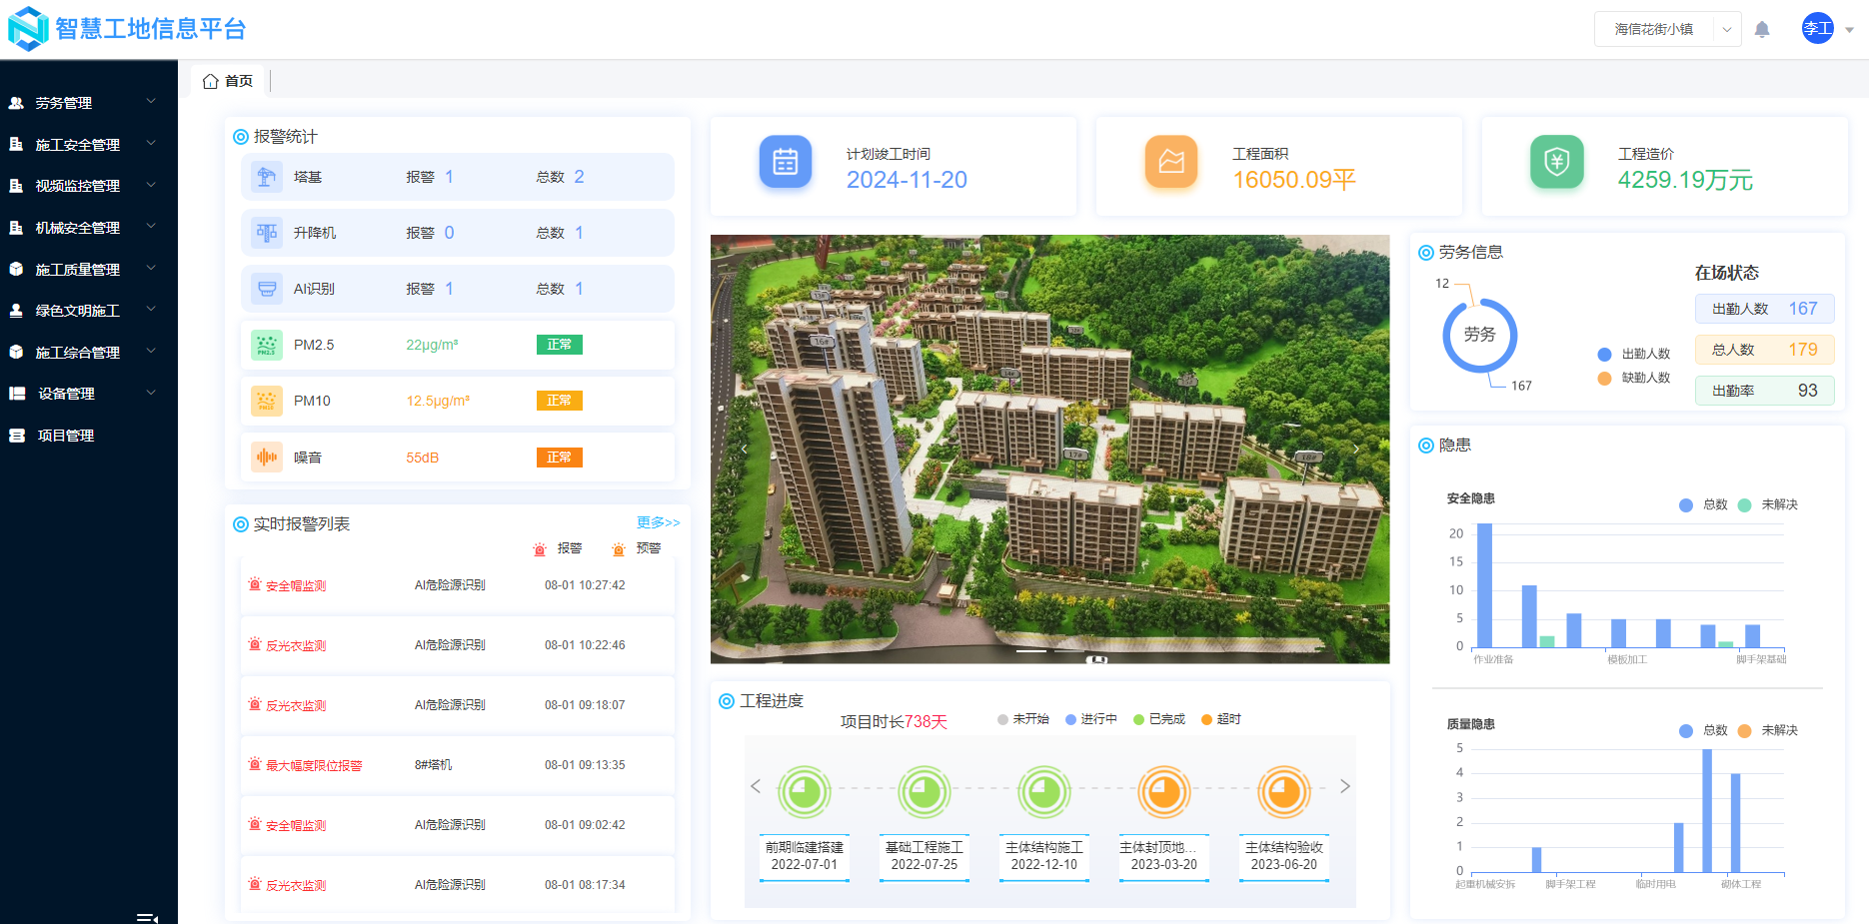Image resolution: width=1869 pixels, height=924 pixels.
Task: Click the 更多>> link in alarm list
Action: 659,522
